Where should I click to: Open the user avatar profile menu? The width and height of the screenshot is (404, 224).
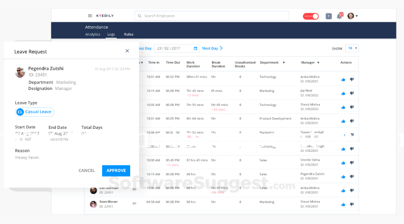(353, 16)
